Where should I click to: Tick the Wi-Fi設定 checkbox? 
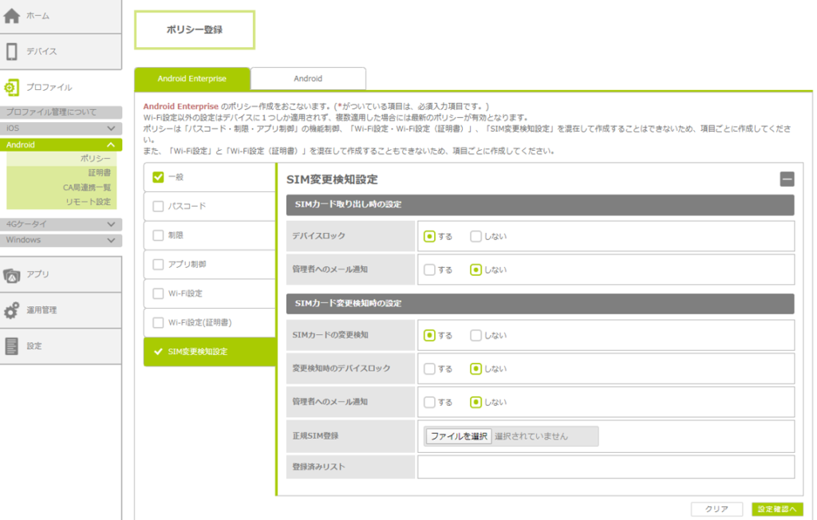point(158,293)
